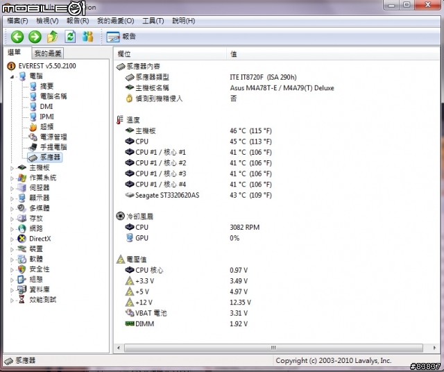Open the 說明(H) menu
444x372 pixels.
(183, 21)
